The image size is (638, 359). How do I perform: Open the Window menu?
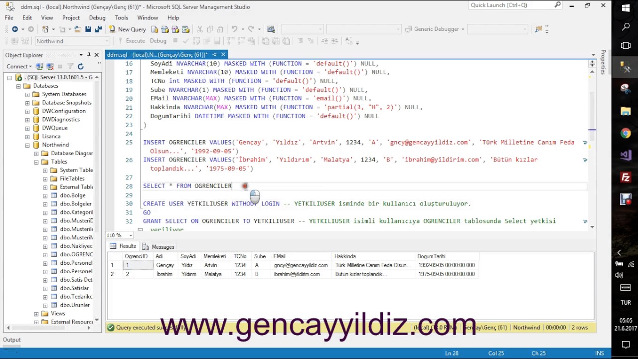click(148, 17)
